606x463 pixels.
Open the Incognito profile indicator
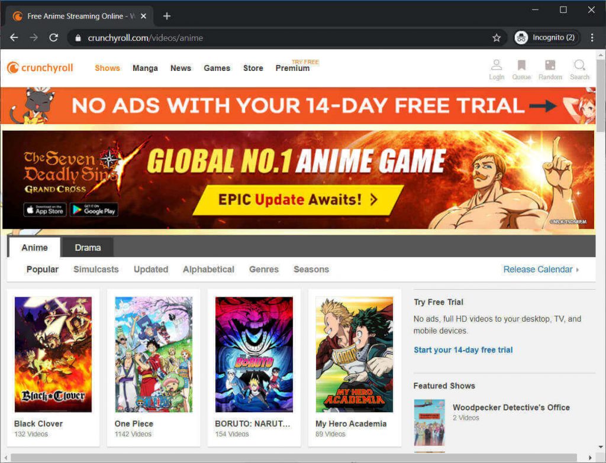click(547, 37)
